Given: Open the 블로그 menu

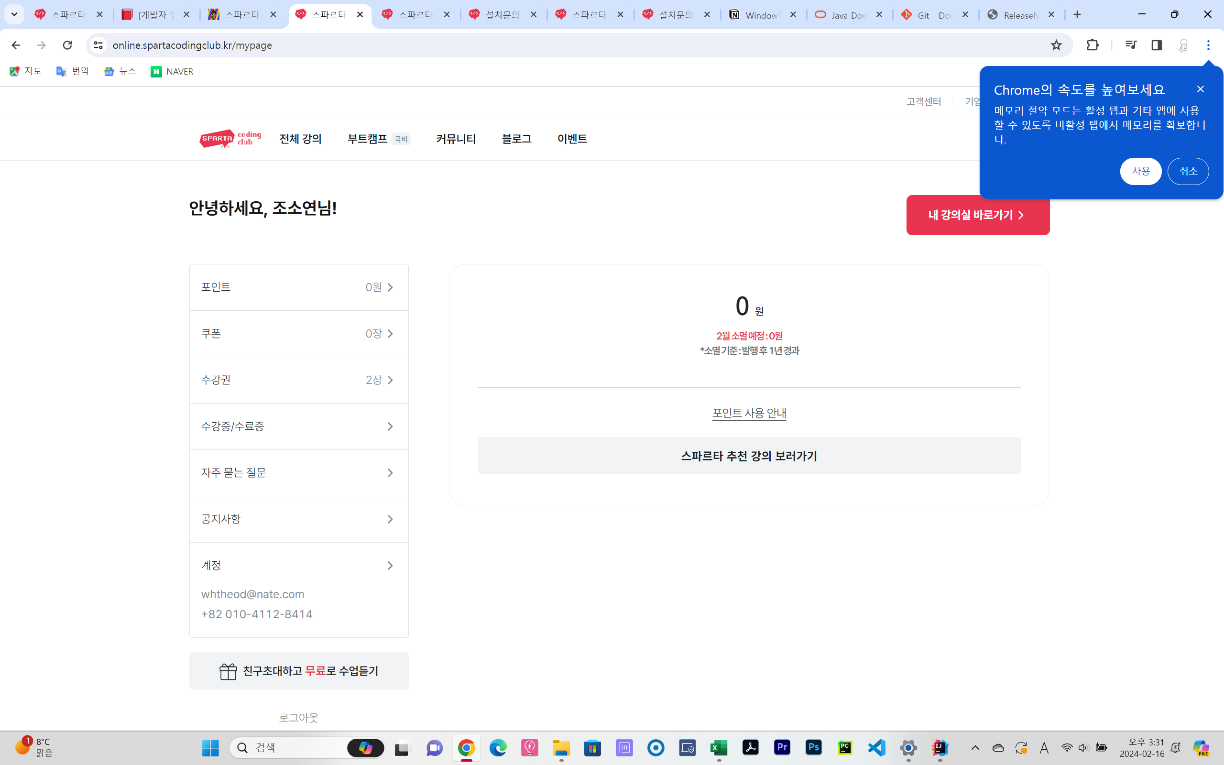Looking at the screenshot, I should pos(516,139).
